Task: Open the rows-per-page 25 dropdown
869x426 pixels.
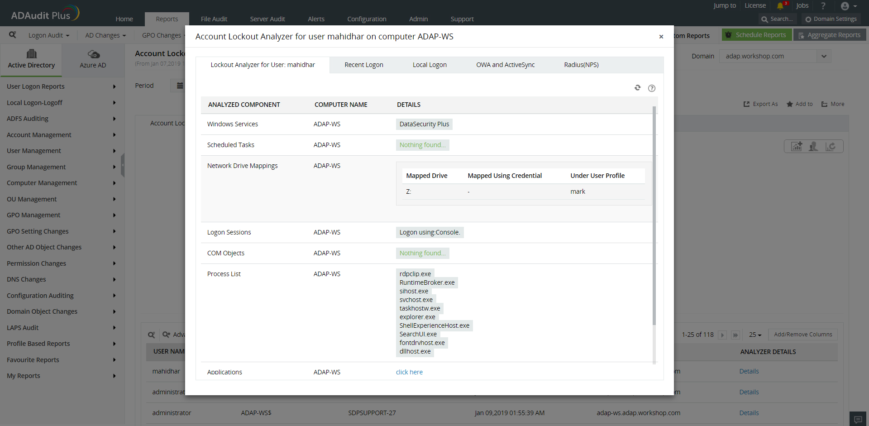Action: [x=754, y=335]
